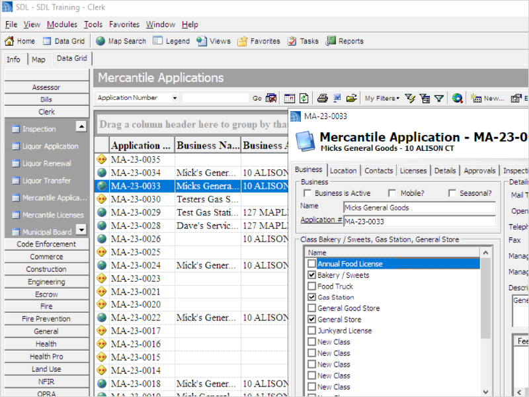Click the open folder icon
The height and width of the screenshot is (397, 529).
tap(351, 98)
